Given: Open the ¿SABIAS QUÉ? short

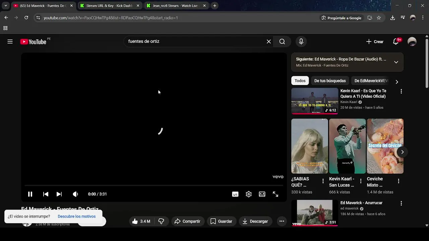Looking at the screenshot, I should 310,146.
